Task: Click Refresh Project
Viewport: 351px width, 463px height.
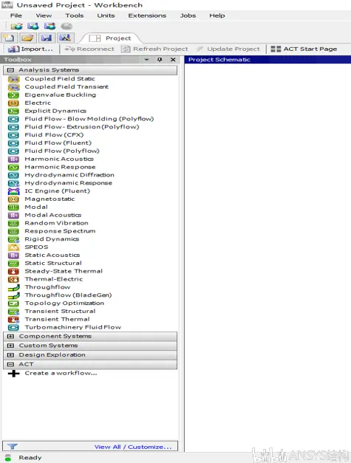Action: click(155, 49)
